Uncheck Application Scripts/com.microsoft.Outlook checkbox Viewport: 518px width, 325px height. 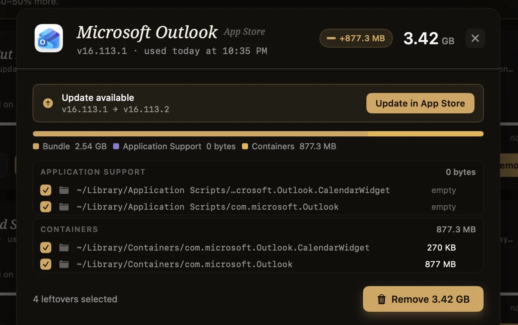coord(46,207)
